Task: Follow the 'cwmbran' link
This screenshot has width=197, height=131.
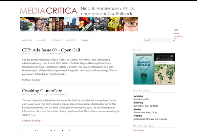Action: (x=178, y=36)
